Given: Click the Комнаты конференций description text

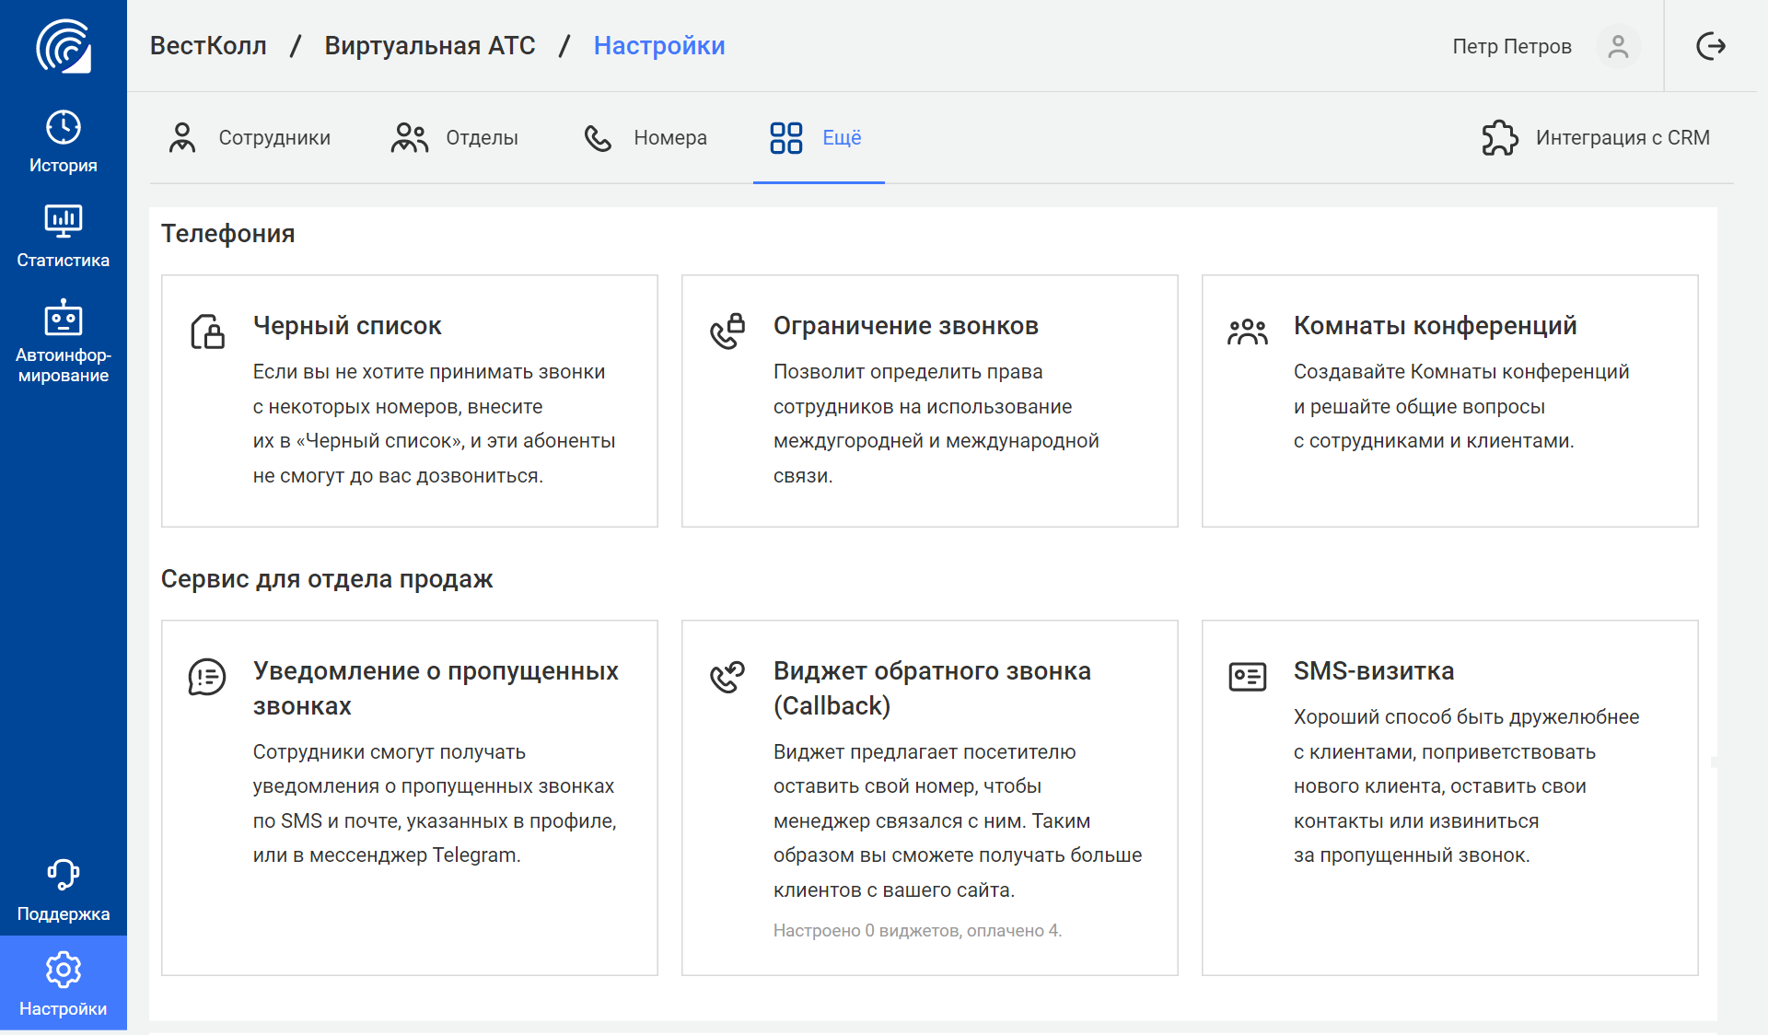Looking at the screenshot, I should 1461,406.
